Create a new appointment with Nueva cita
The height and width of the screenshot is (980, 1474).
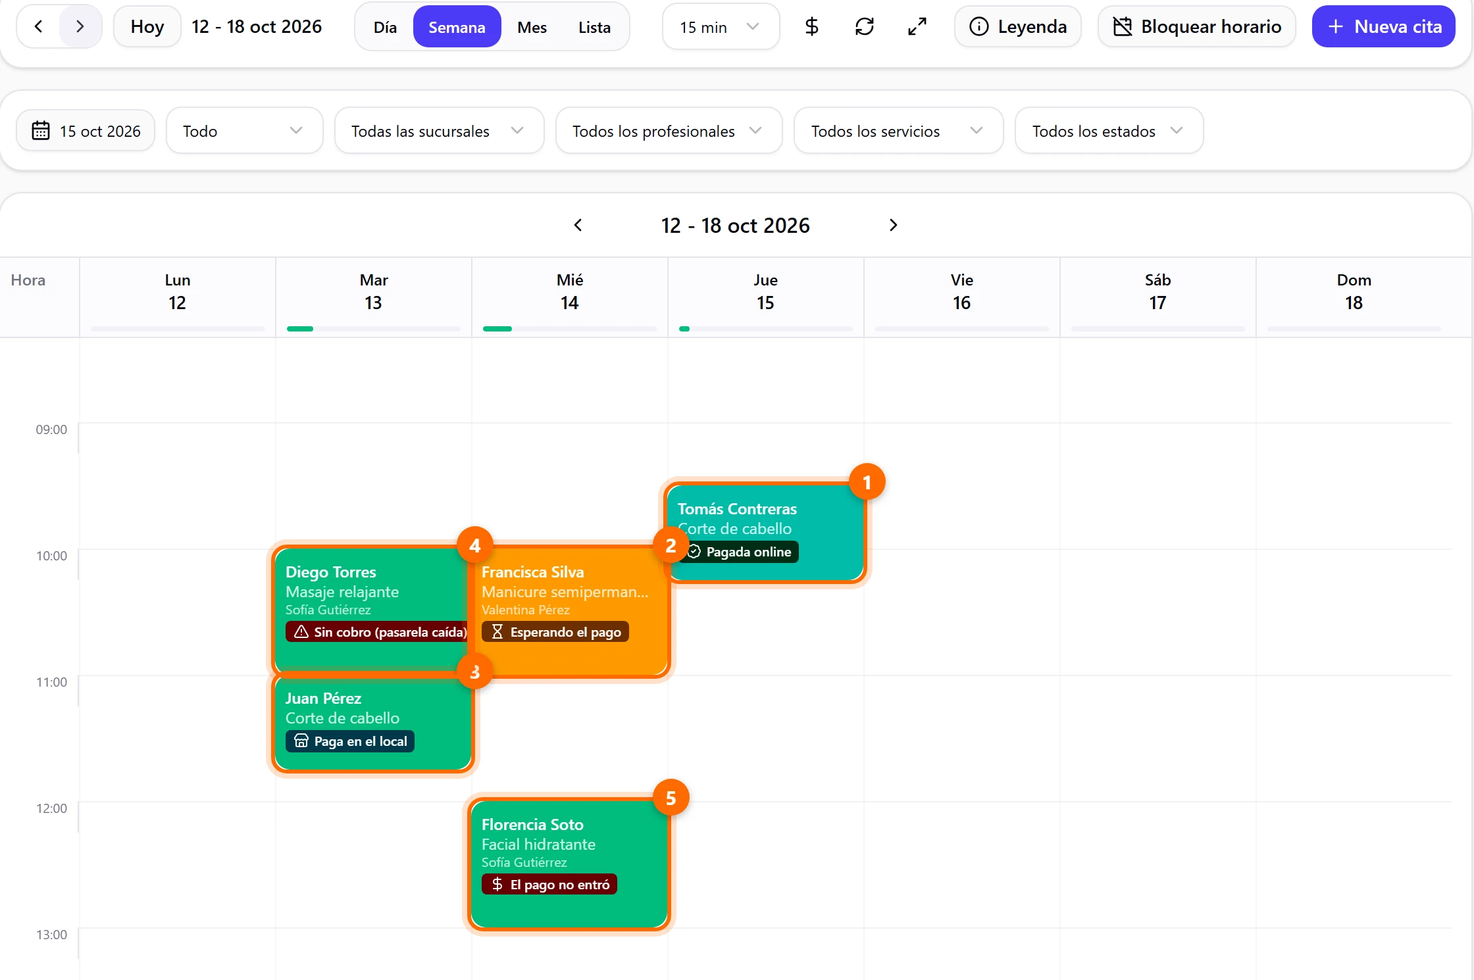coord(1383,26)
